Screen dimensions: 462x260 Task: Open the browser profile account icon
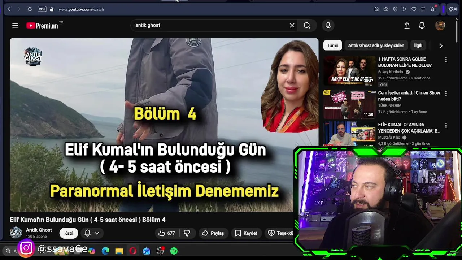click(433, 9)
